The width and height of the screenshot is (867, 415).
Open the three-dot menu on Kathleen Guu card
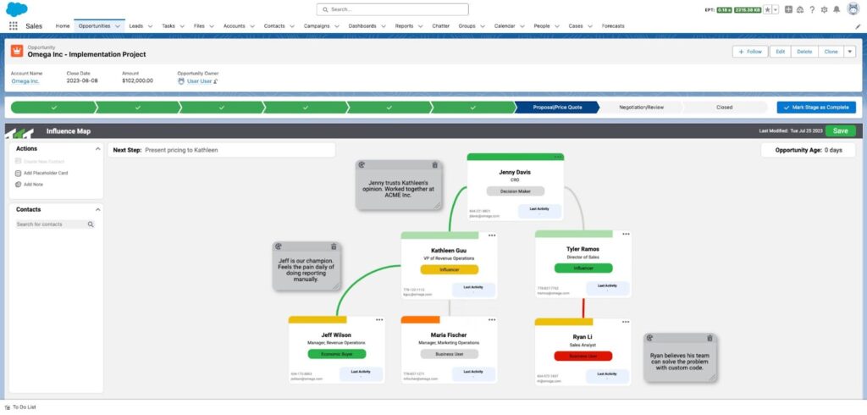pyautogui.click(x=492, y=235)
